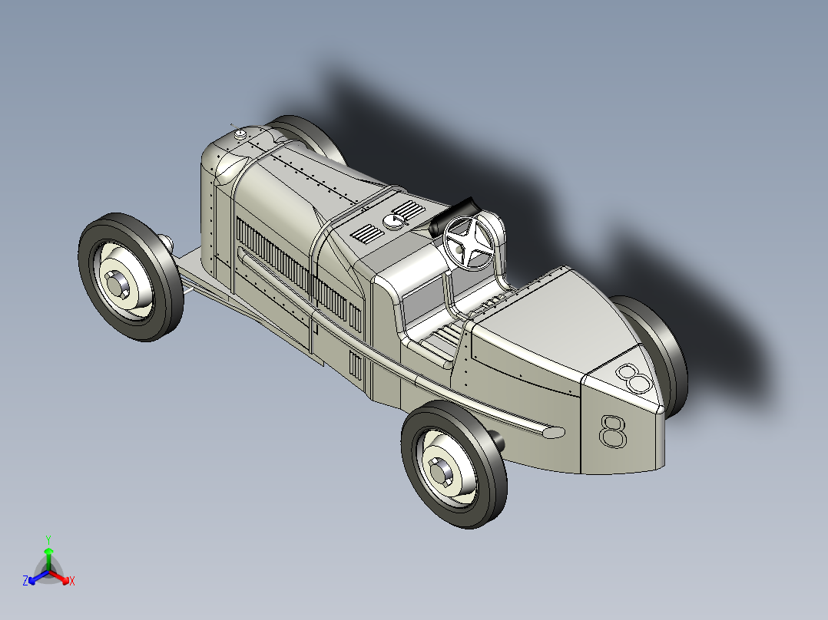Select the round gauge between the hood vents
The image size is (828, 620).
pos(395,222)
